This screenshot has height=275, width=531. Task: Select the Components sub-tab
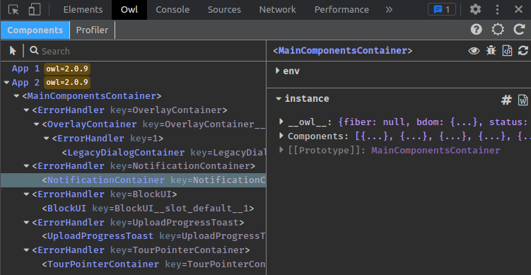[35, 30]
